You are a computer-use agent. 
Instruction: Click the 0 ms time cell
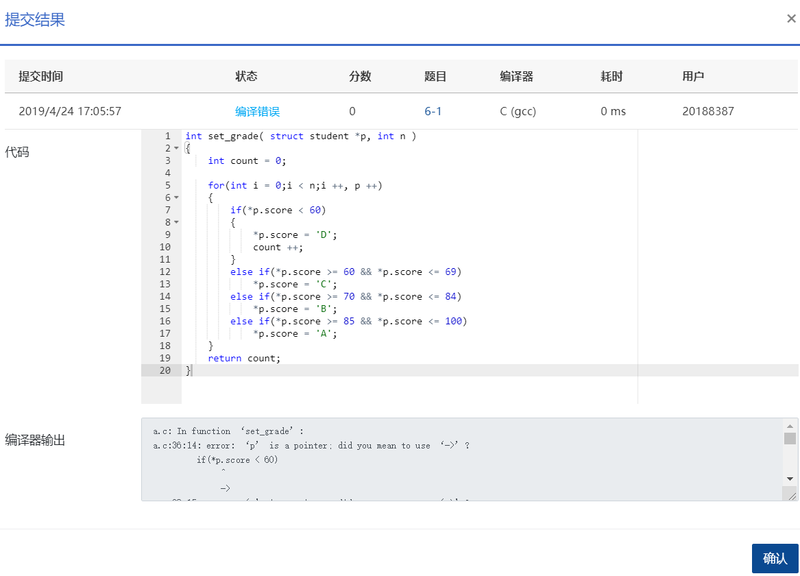click(613, 111)
